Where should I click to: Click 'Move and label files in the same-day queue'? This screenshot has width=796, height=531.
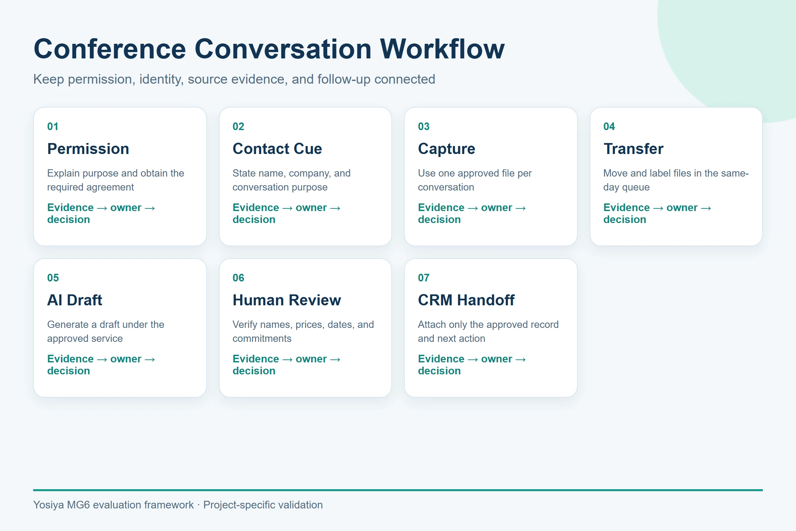(676, 180)
